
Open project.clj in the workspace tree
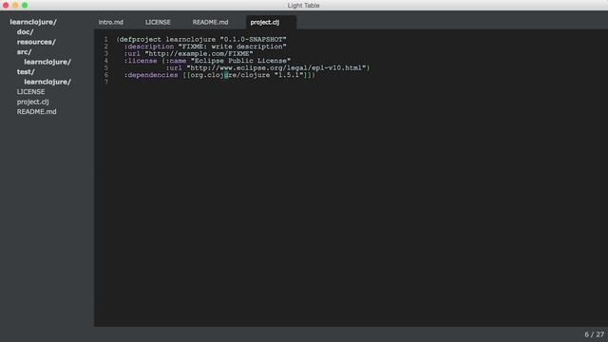32,102
